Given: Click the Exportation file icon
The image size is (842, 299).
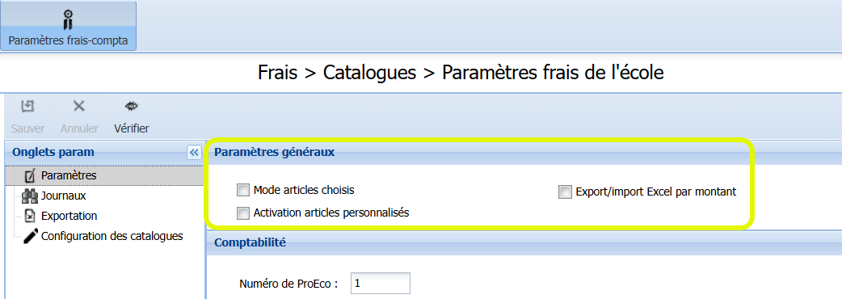Looking at the screenshot, I should pyautogui.click(x=31, y=216).
